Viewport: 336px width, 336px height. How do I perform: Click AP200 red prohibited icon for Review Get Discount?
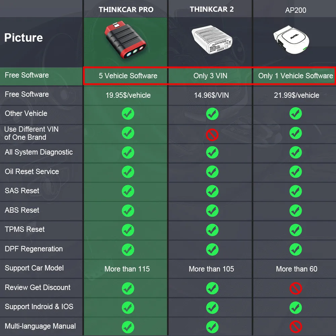[296, 288]
